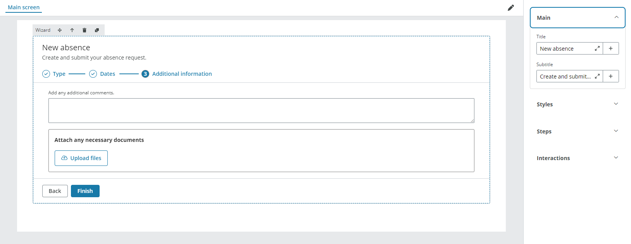Select the completed Type step checkmark
The height and width of the screenshot is (244, 631).
(46, 73)
